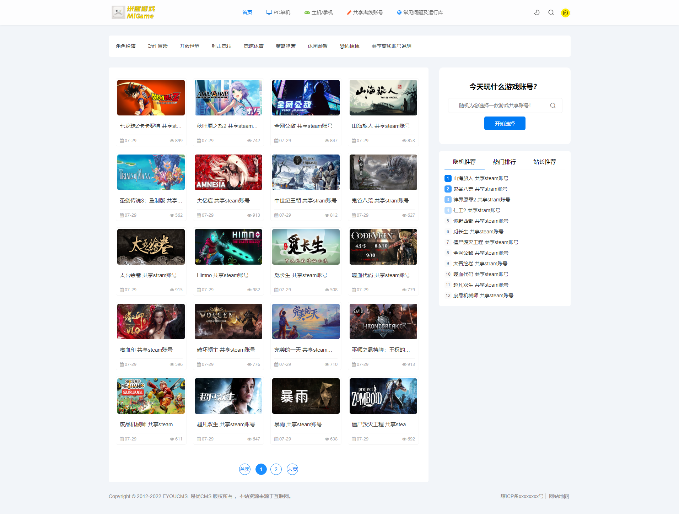
Task: Open 暴雨 game thumbnail
Action: coord(306,396)
